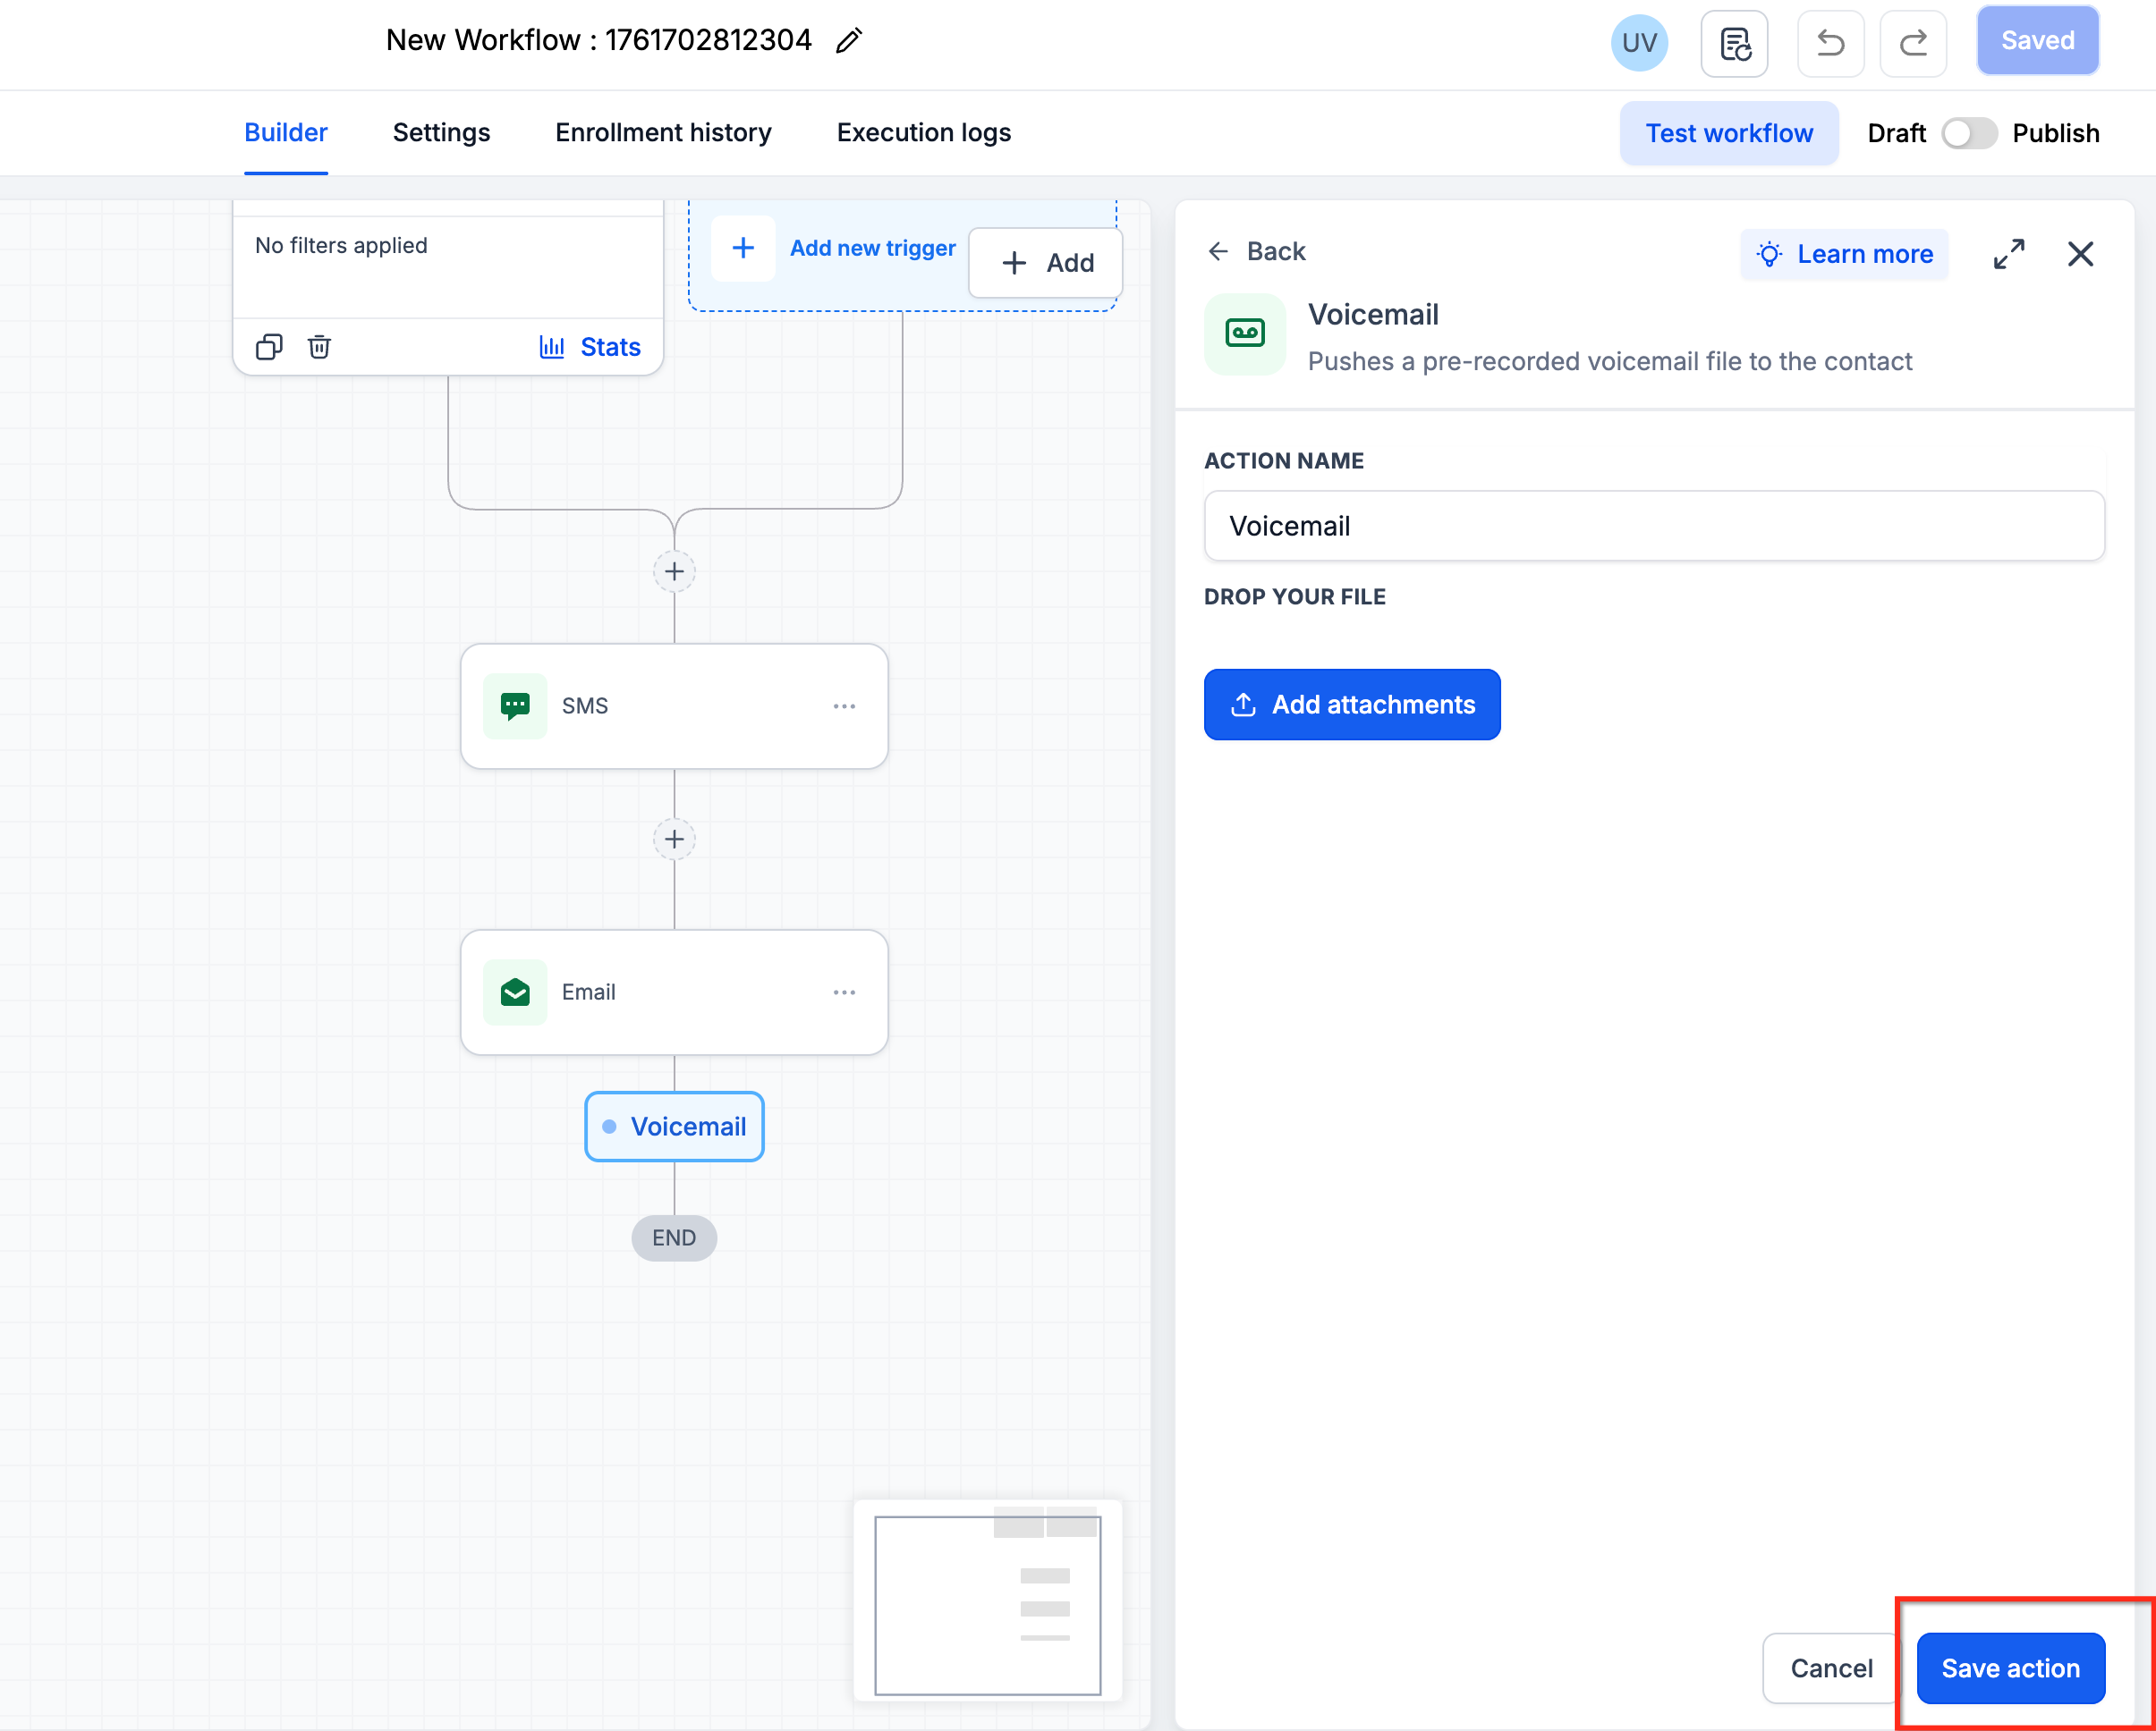Click the voicemail description text
The width and height of the screenshot is (2156, 1731).
click(x=1609, y=361)
